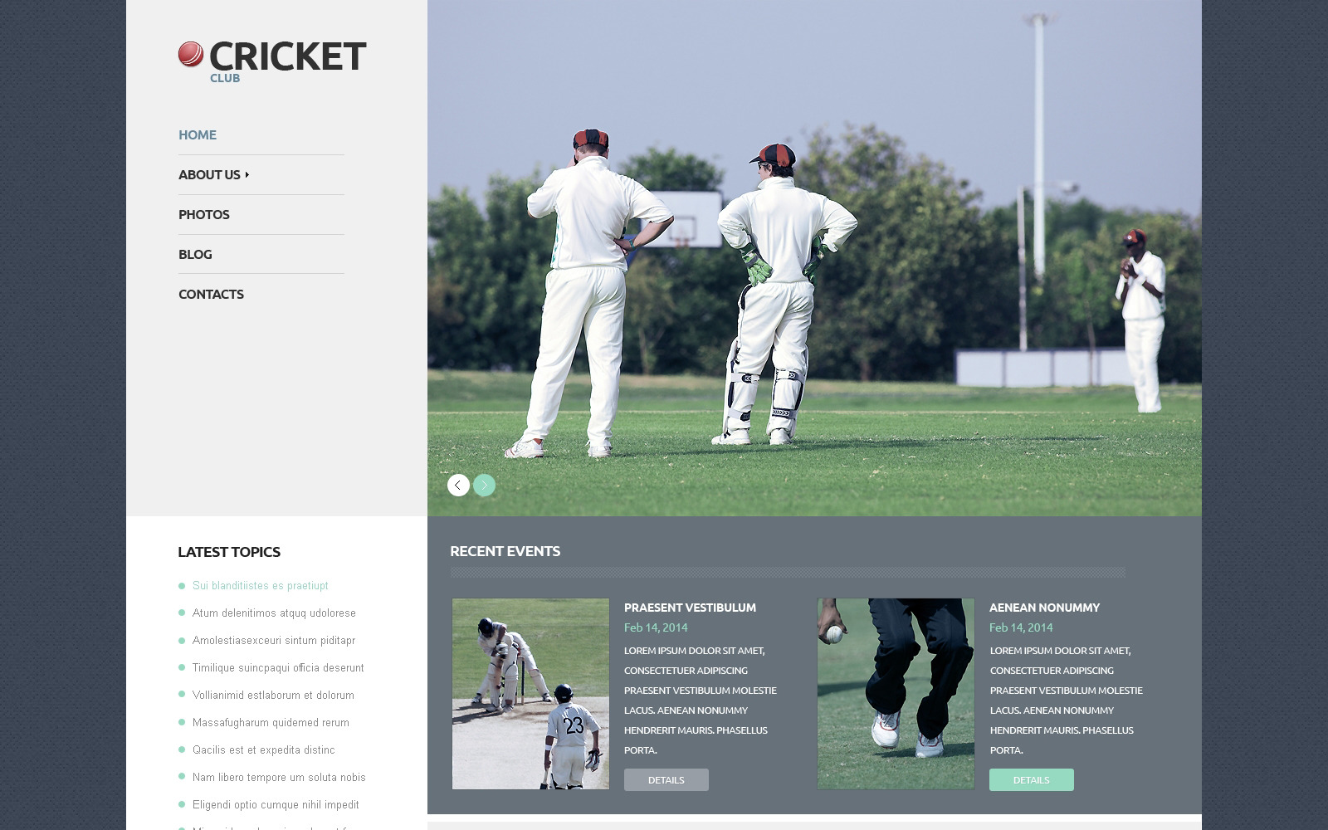Navigate to the CONTACTS section
The height and width of the screenshot is (830, 1328).
(x=211, y=294)
